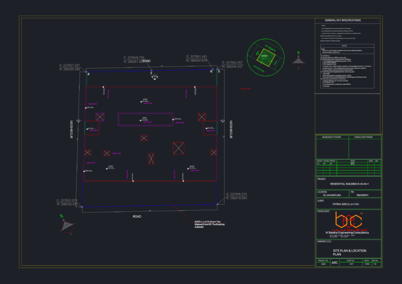Screen dimensions: 402x284
Task: Click the orange bec consultancy logo
Action: point(349,220)
